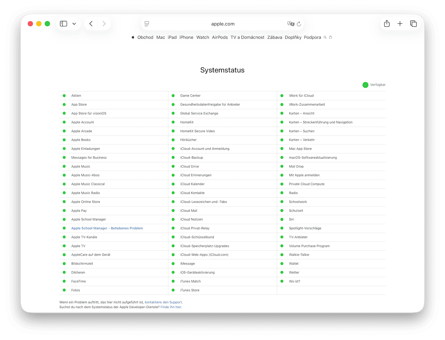Click the apple.com address bar
Screen dimensions: 445x340
(x=222, y=24)
